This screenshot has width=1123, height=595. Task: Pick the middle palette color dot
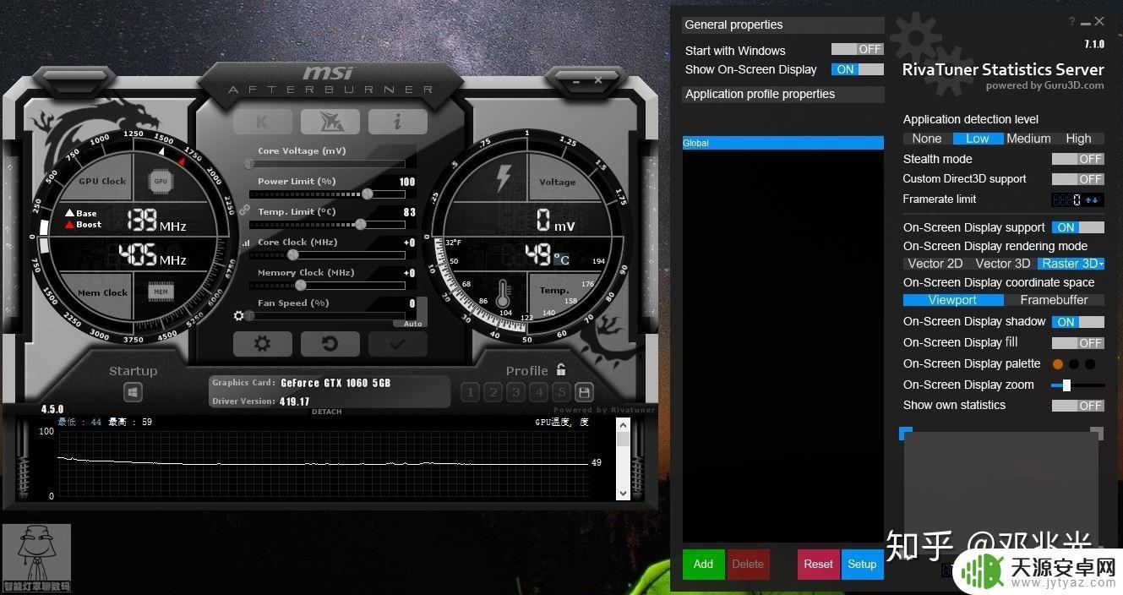tap(1074, 364)
